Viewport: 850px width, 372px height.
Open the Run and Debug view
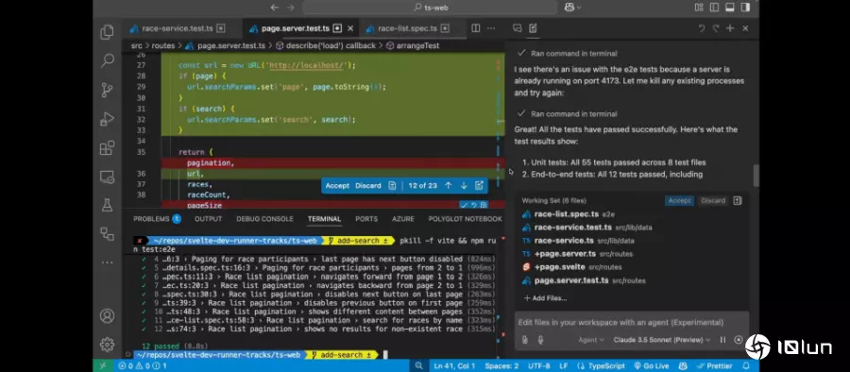pyautogui.click(x=107, y=119)
